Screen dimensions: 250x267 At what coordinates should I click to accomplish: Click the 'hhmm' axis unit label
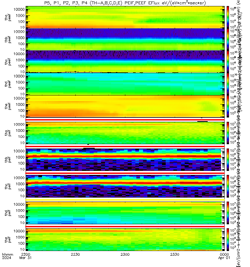pos(7,254)
